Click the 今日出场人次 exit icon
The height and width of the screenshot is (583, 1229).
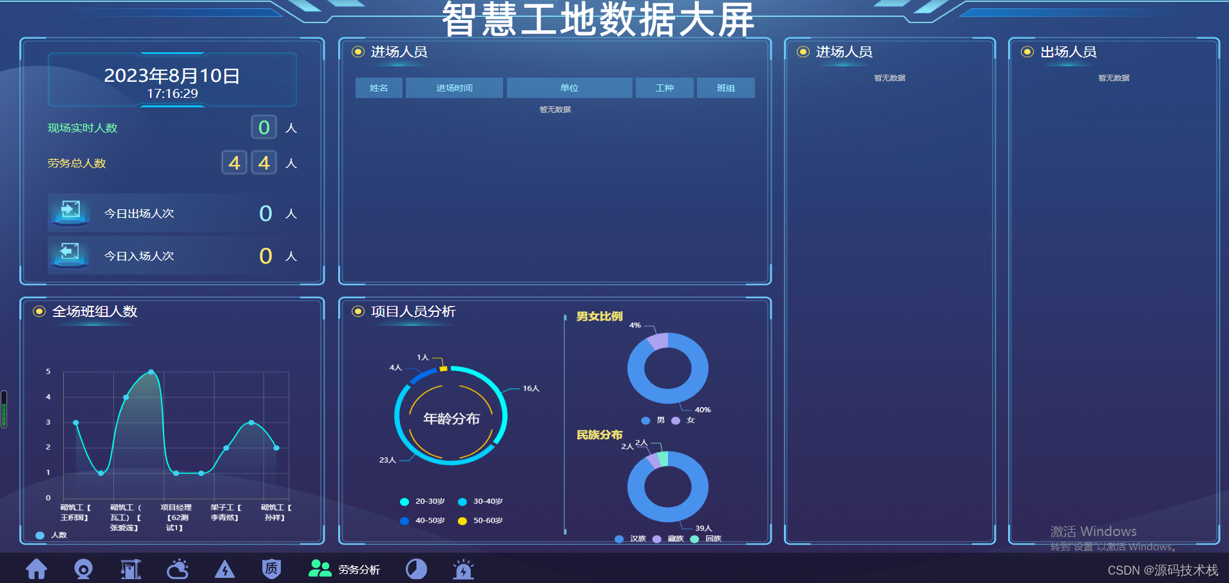[70, 213]
